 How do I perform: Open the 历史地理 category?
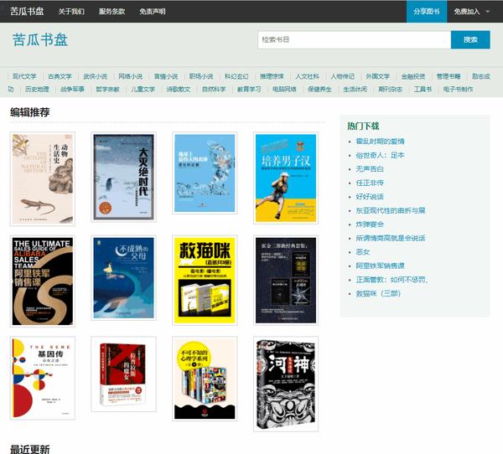(37, 89)
